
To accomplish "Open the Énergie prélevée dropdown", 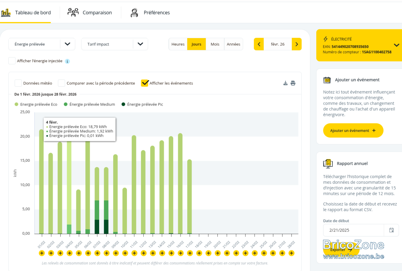I will click(42, 44).
